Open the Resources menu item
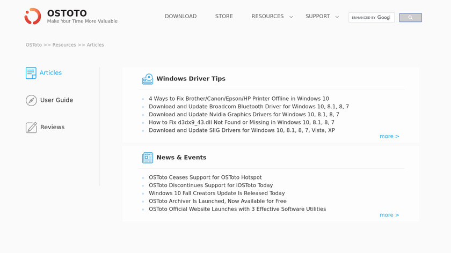This screenshot has height=253, width=451. click(267, 17)
